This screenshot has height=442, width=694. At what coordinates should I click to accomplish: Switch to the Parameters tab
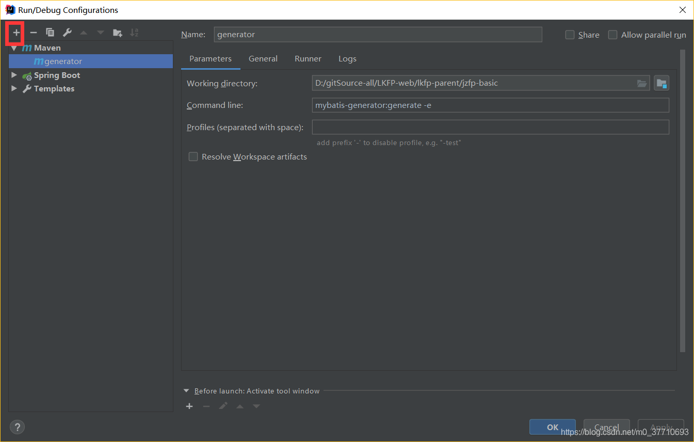pos(211,59)
